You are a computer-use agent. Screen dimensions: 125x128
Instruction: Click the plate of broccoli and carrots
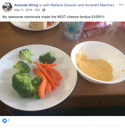point(38,78)
